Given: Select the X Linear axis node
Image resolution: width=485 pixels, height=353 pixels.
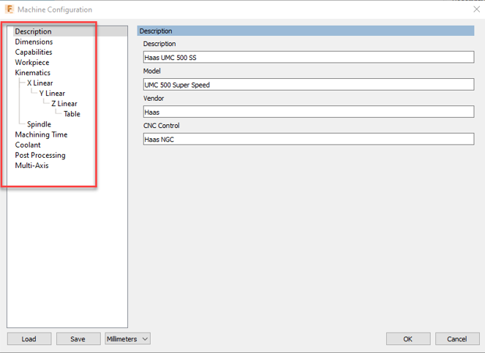Looking at the screenshot, I should (x=40, y=83).
